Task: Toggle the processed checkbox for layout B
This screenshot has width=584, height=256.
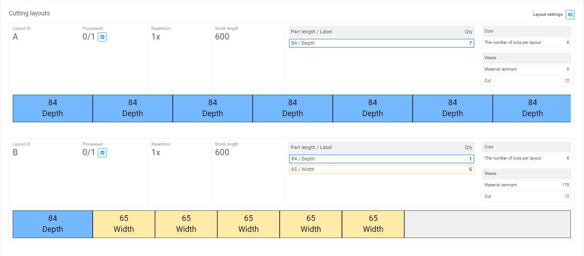Action: click(102, 153)
